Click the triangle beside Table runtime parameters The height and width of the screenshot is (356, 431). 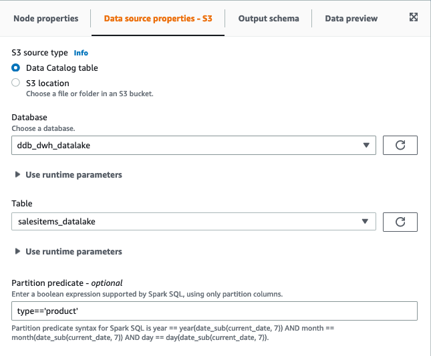point(17,252)
